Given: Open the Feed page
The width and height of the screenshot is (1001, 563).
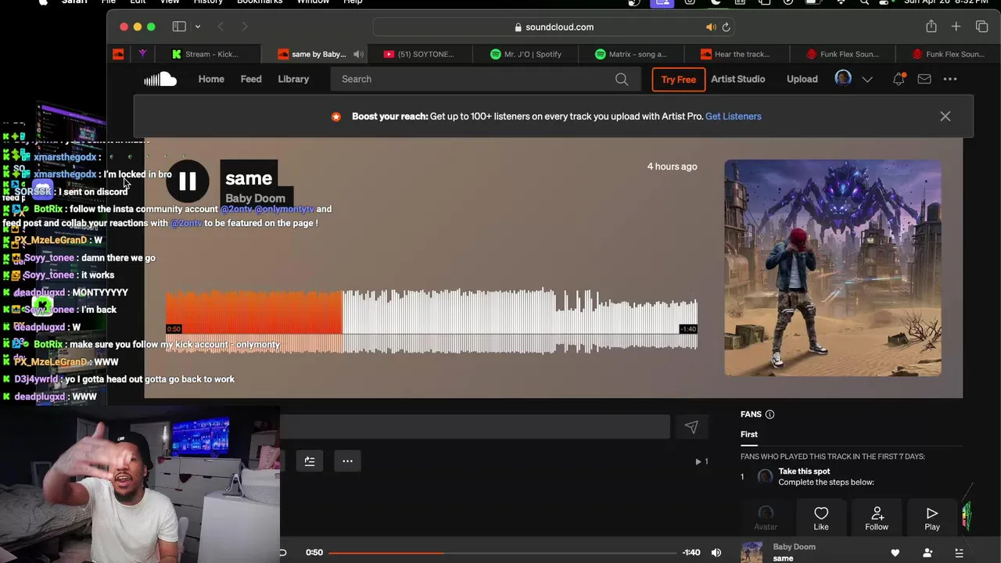Looking at the screenshot, I should pyautogui.click(x=251, y=79).
